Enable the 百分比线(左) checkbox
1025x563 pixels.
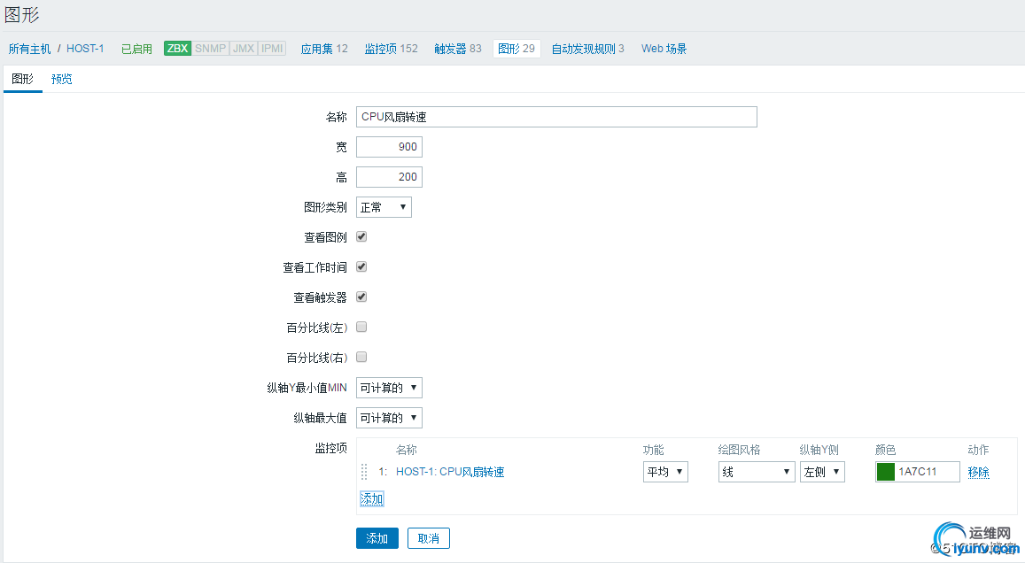(361, 327)
